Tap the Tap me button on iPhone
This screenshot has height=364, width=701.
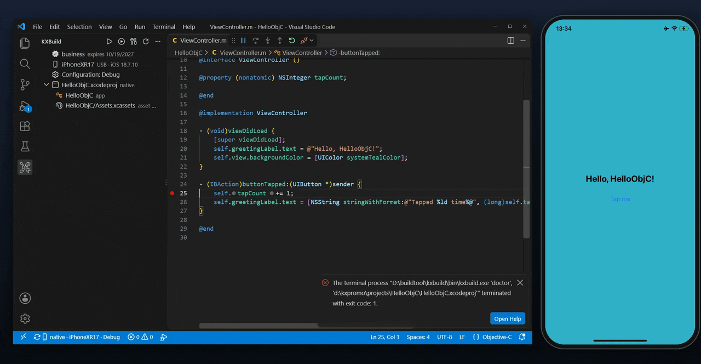click(x=620, y=199)
